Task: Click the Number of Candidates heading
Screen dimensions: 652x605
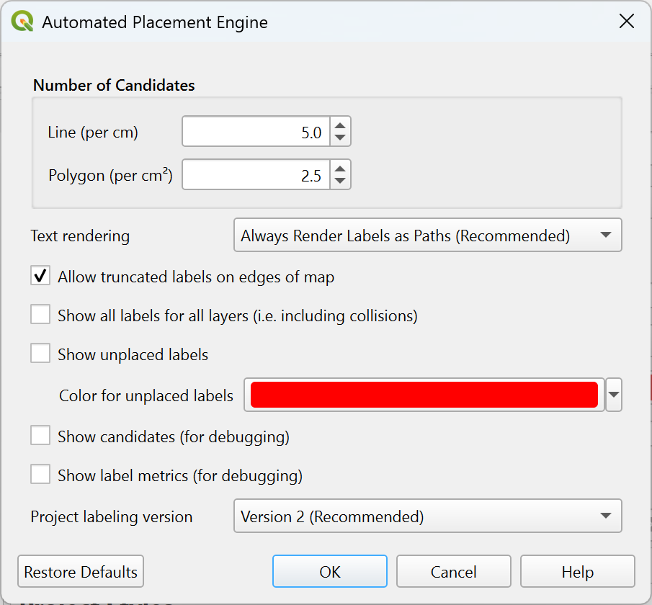Action: click(114, 85)
